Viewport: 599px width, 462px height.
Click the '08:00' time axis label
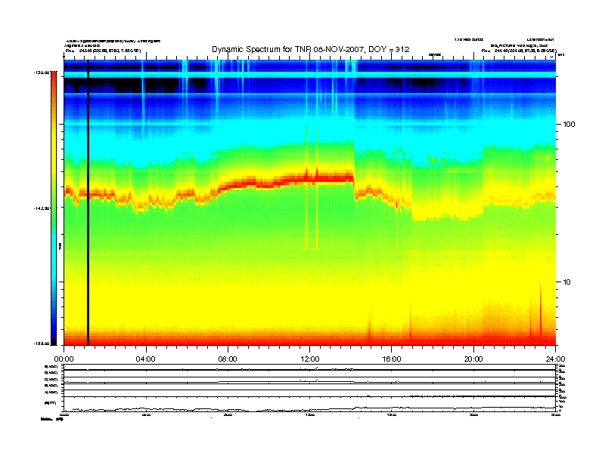[x=228, y=359]
